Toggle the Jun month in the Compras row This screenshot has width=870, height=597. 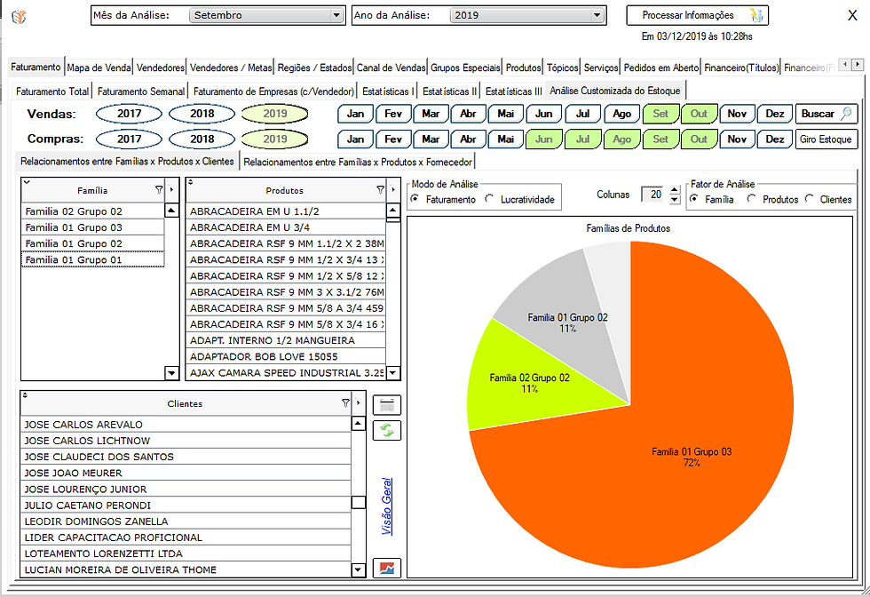(543, 139)
